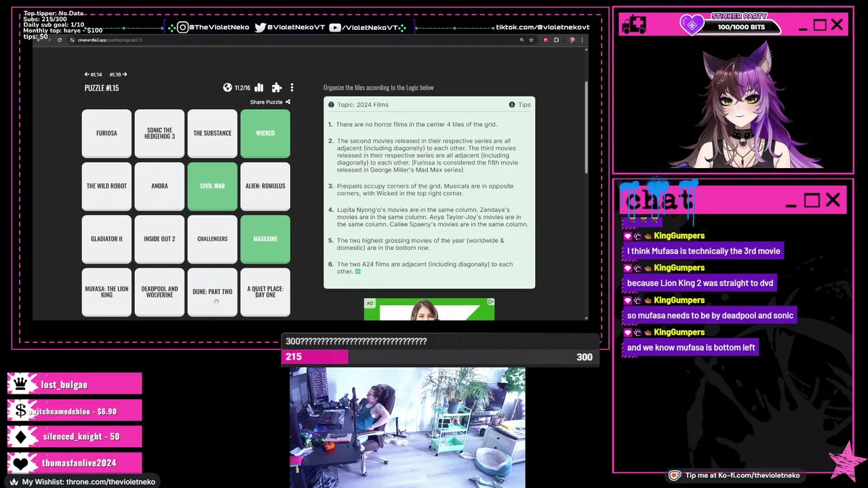Click the 100/1000 BITS counter
The image size is (868, 488).
pyautogui.click(x=741, y=27)
